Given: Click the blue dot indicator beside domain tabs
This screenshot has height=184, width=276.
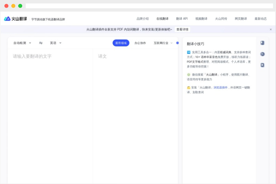Looking at the screenshot, I should (177, 43).
